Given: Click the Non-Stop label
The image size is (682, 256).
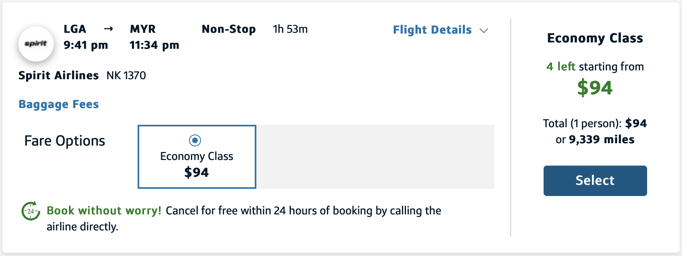Looking at the screenshot, I should click(x=229, y=29).
